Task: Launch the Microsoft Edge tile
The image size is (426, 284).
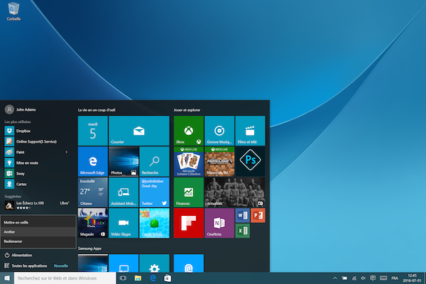Action: (x=92, y=161)
